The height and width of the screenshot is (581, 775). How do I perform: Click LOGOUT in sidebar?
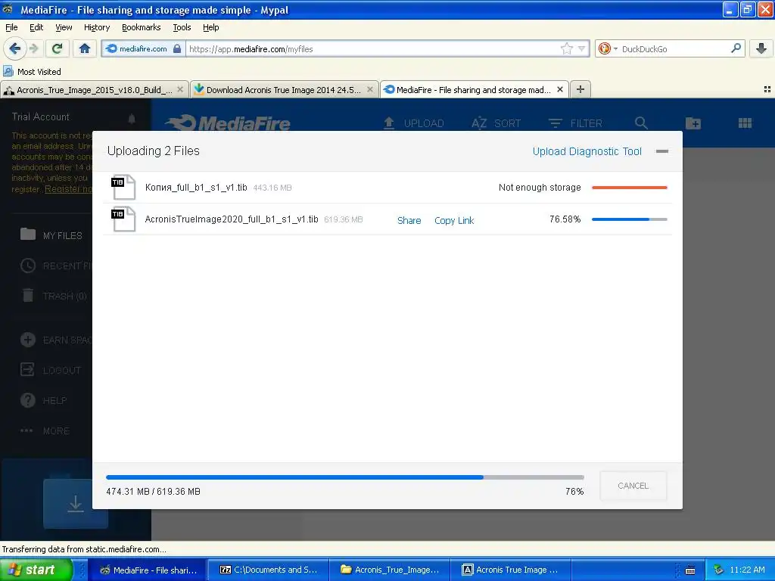click(51, 370)
